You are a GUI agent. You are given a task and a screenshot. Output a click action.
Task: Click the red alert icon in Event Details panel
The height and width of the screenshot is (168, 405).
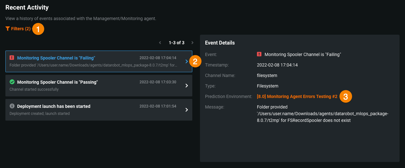[x=259, y=54]
